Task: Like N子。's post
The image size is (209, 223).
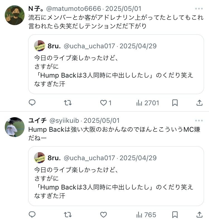Action: click(104, 103)
